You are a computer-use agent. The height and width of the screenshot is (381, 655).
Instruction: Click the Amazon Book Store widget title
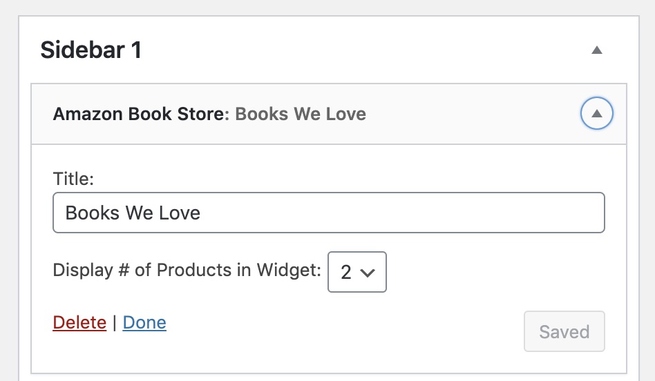pos(140,114)
